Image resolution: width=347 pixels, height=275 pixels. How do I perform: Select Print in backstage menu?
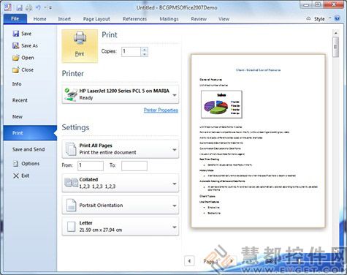click(x=30, y=133)
